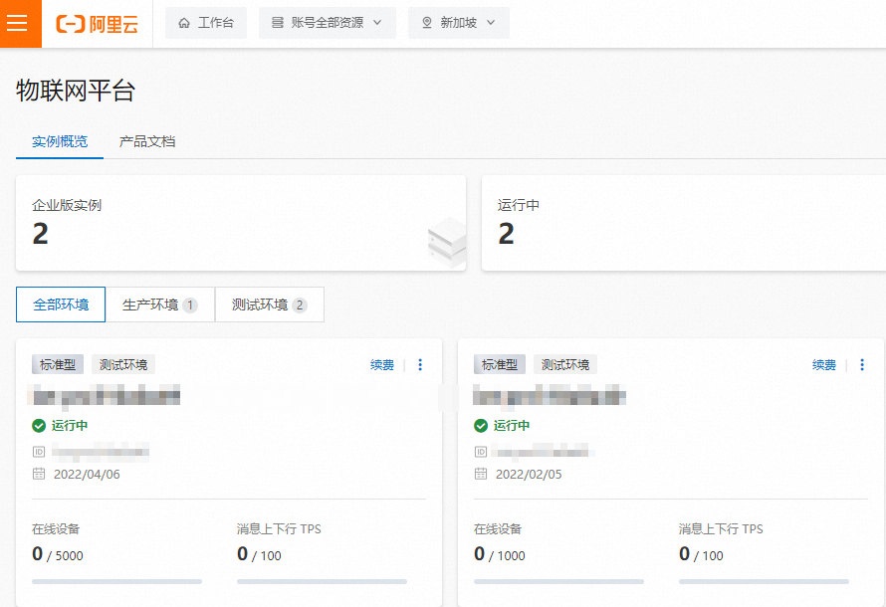Switch to the 产品文档 tab
This screenshot has height=607, width=886.
tap(147, 141)
